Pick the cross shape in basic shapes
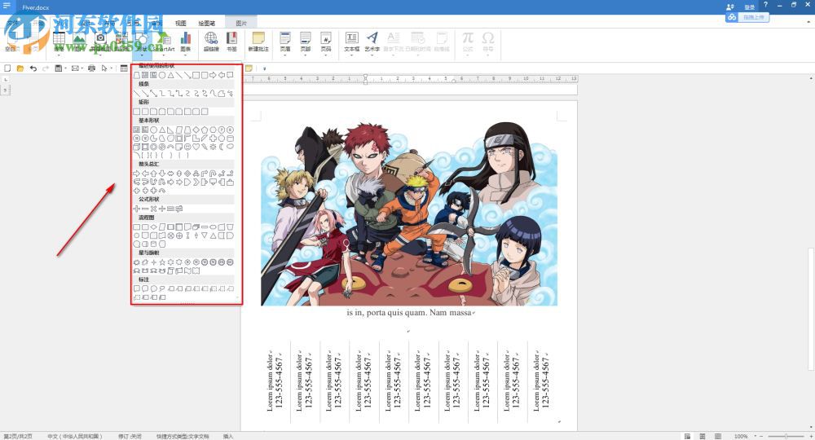Image resolution: width=815 pixels, height=440 pixels. [213, 139]
